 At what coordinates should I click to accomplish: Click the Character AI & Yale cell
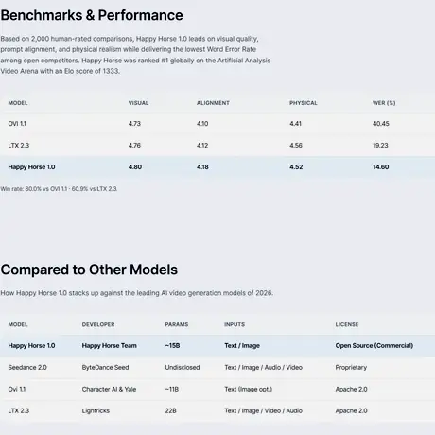point(109,390)
